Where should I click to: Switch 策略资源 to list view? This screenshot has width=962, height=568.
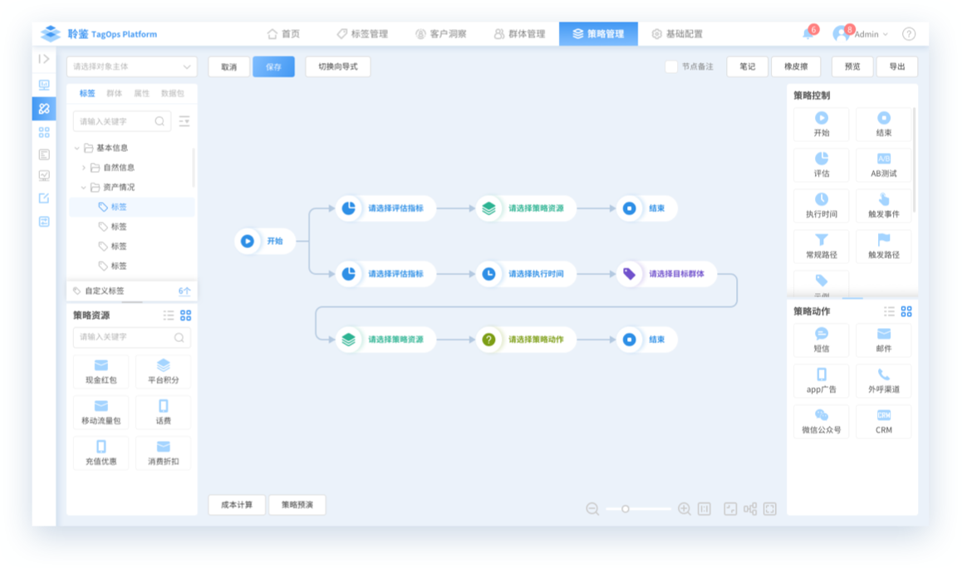coord(168,316)
